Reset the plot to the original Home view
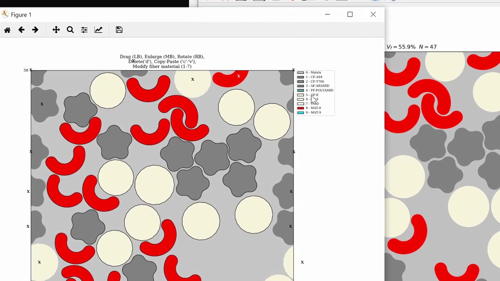 click(x=7, y=30)
